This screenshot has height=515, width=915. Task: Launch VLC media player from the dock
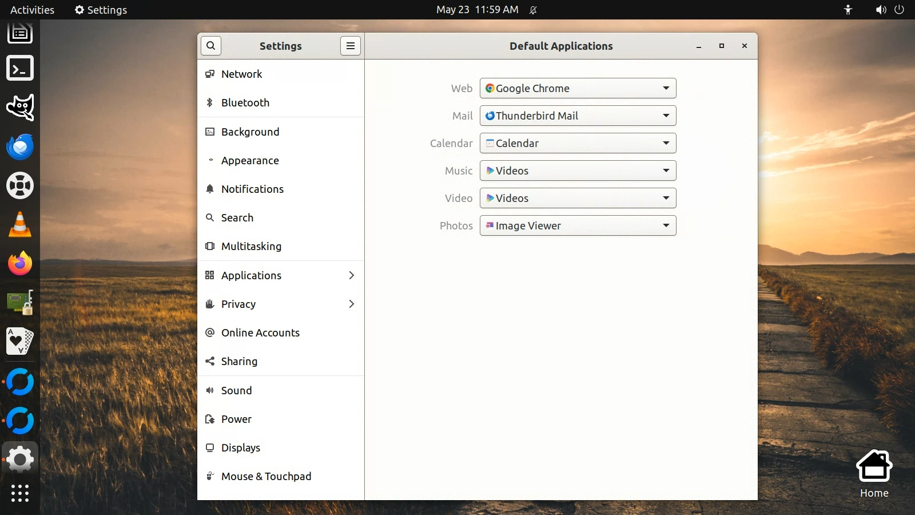(20, 224)
